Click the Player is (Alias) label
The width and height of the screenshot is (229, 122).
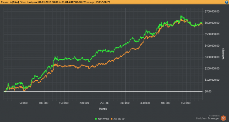tap(10, 2)
